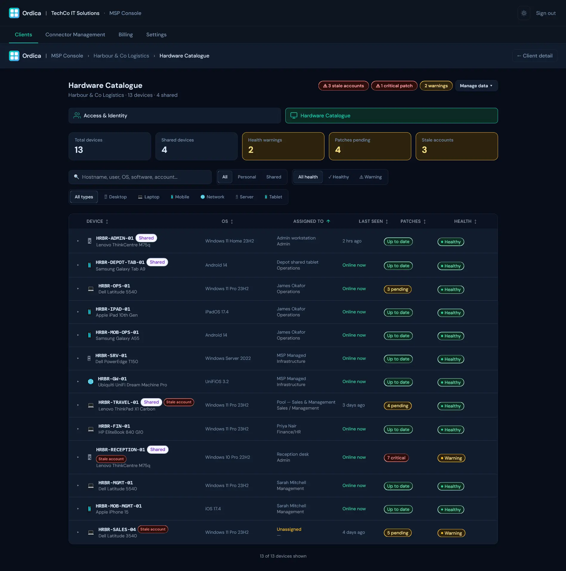Click phone icon of HRBR-MOB-MGMT-01 row
566x571 pixels.
tap(89, 509)
